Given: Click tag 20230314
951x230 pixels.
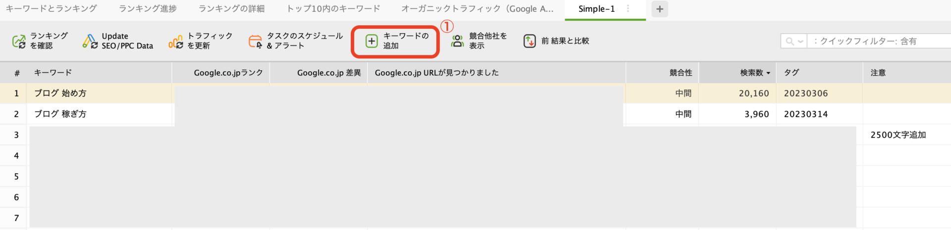Looking at the screenshot, I should (806, 114).
